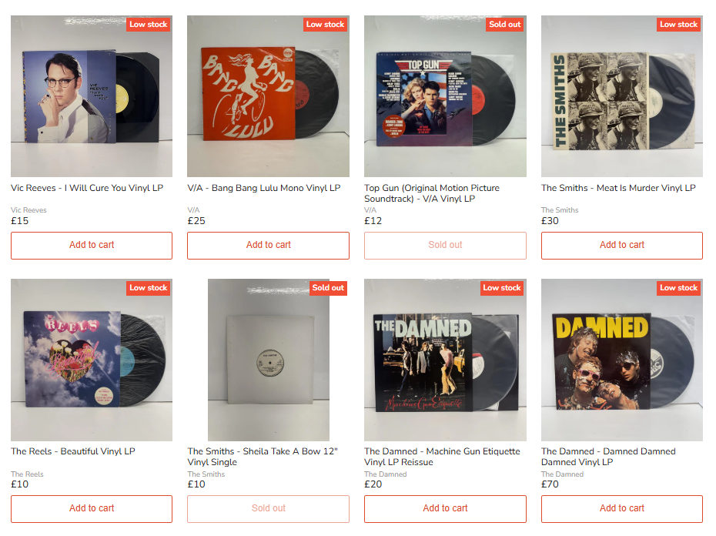Add Bang Bang Lulu LP to cart
716x536 pixels.
[x=268, y=246]
